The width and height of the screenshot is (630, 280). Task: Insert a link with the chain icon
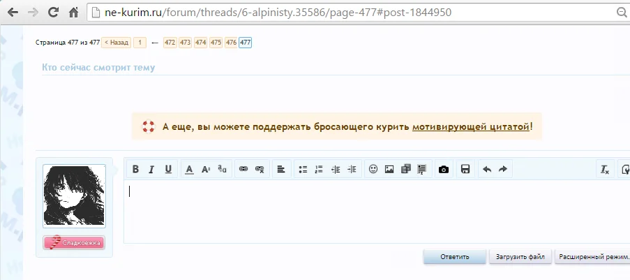click(243, 170)
